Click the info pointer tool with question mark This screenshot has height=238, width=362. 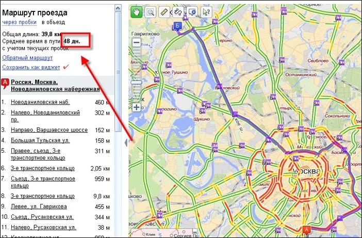pyautogui.click(x=206, y=11)
